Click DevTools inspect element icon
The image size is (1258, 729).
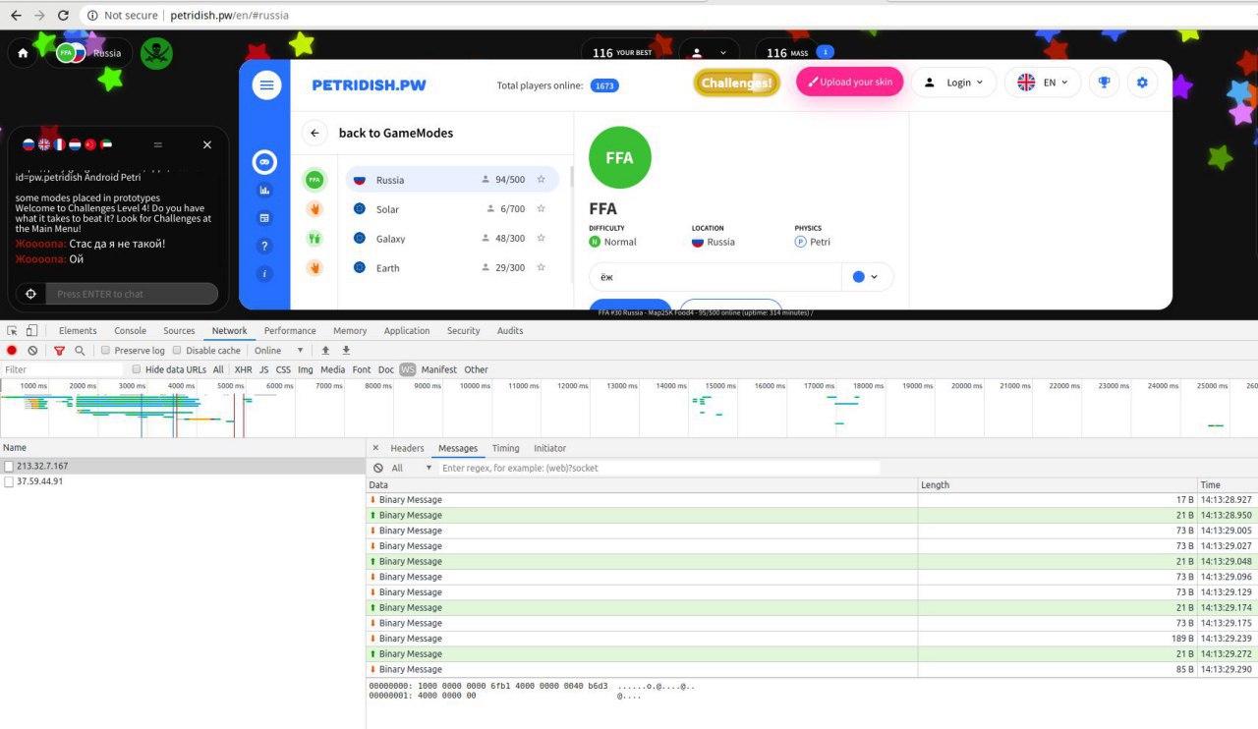[x=12, y=331]
